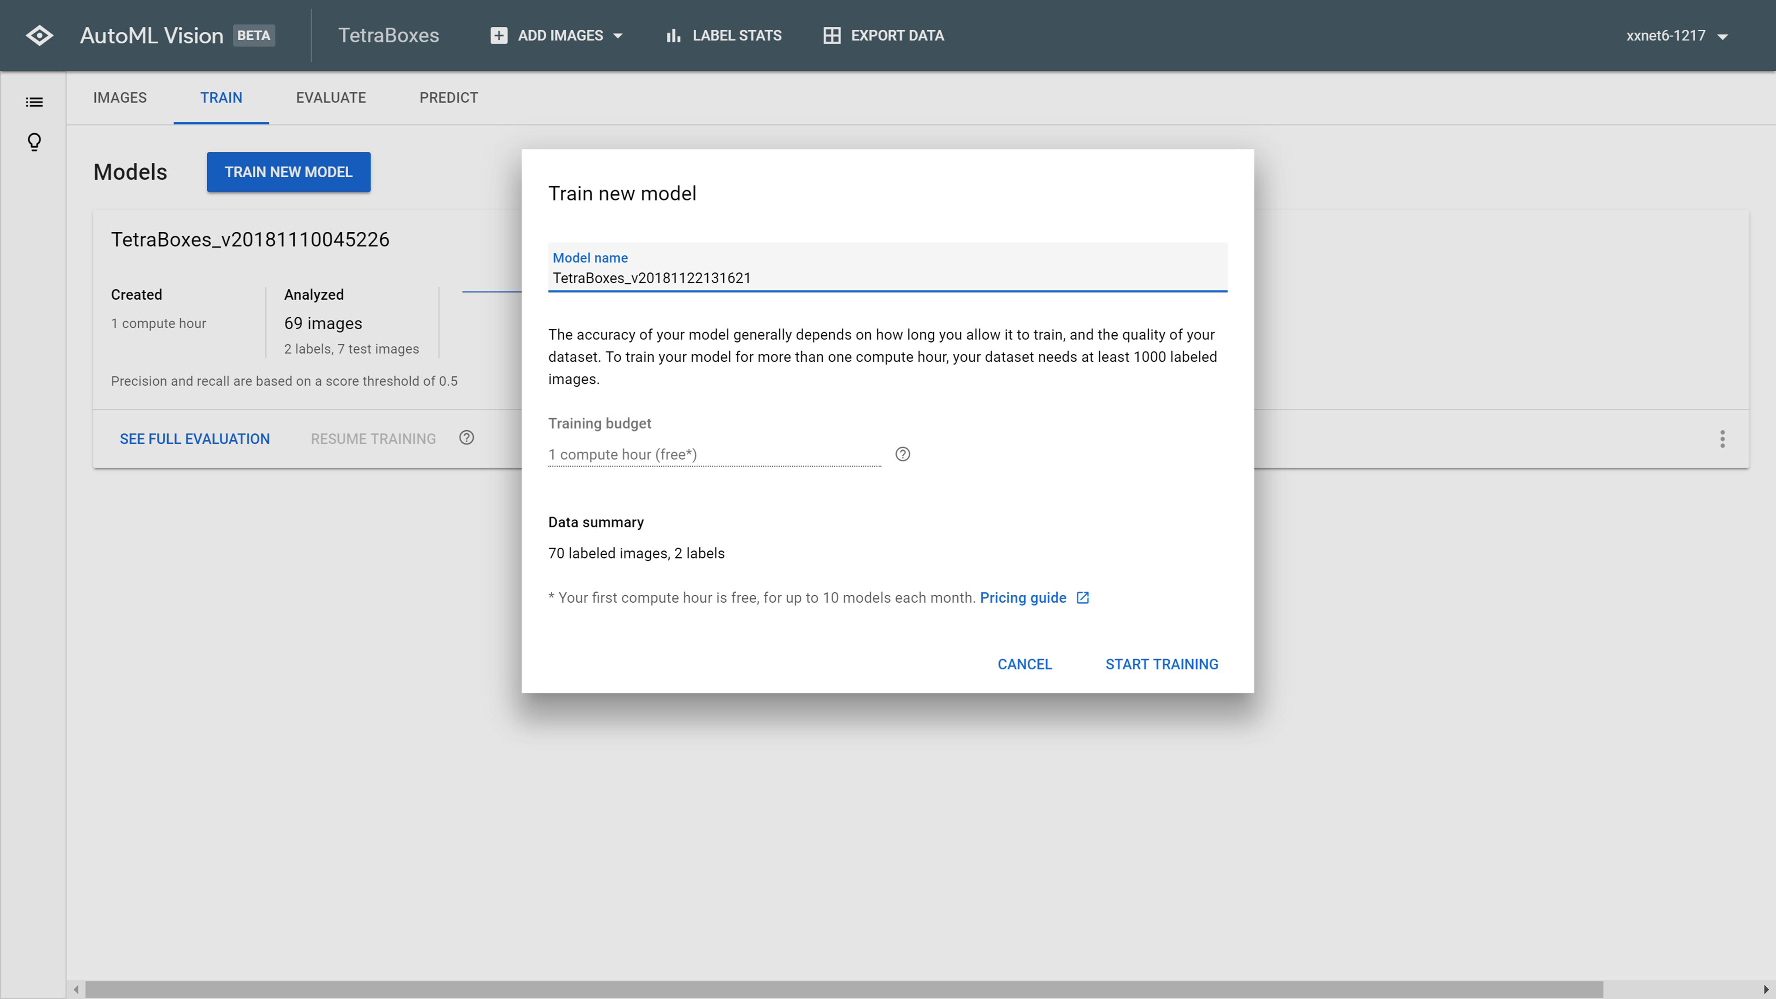
Task: Open the Training budget selector
Action: coord(714,454)
